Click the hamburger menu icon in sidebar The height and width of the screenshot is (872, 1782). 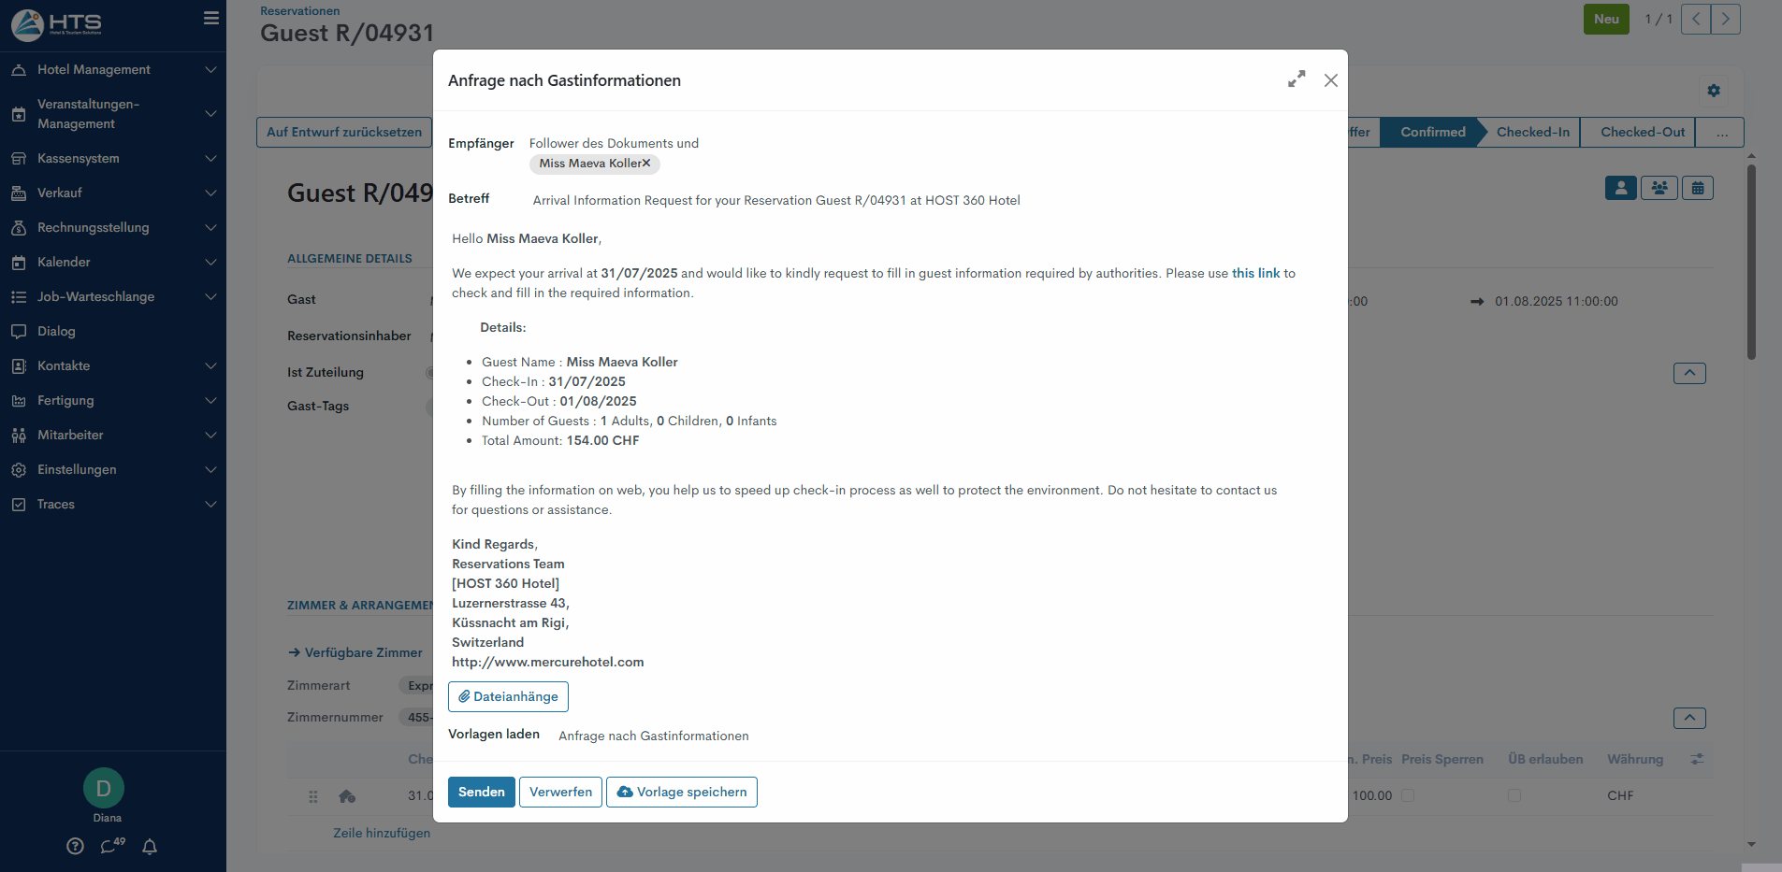pyautogui.click(x=211, y=19)
